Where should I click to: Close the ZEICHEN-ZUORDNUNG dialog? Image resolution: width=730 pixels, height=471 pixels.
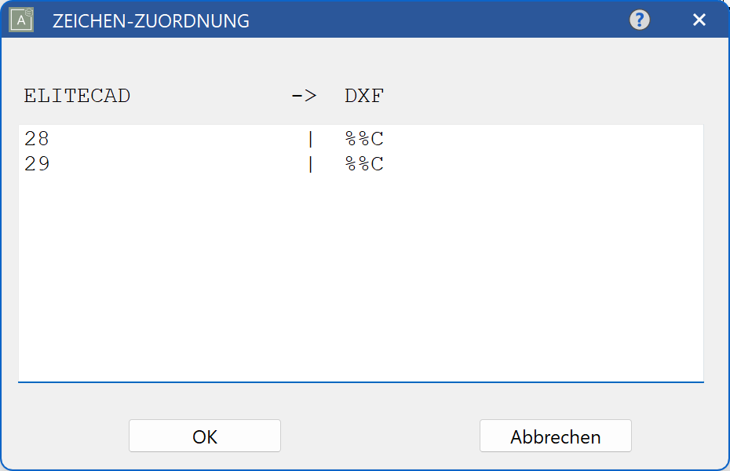coord(699,20)
